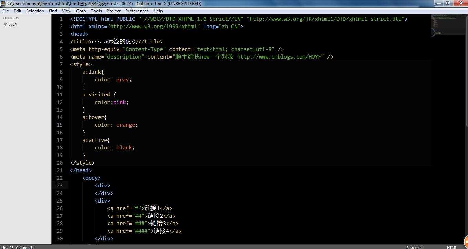Click the FOLDERS sidebar heading

[11, 18]
